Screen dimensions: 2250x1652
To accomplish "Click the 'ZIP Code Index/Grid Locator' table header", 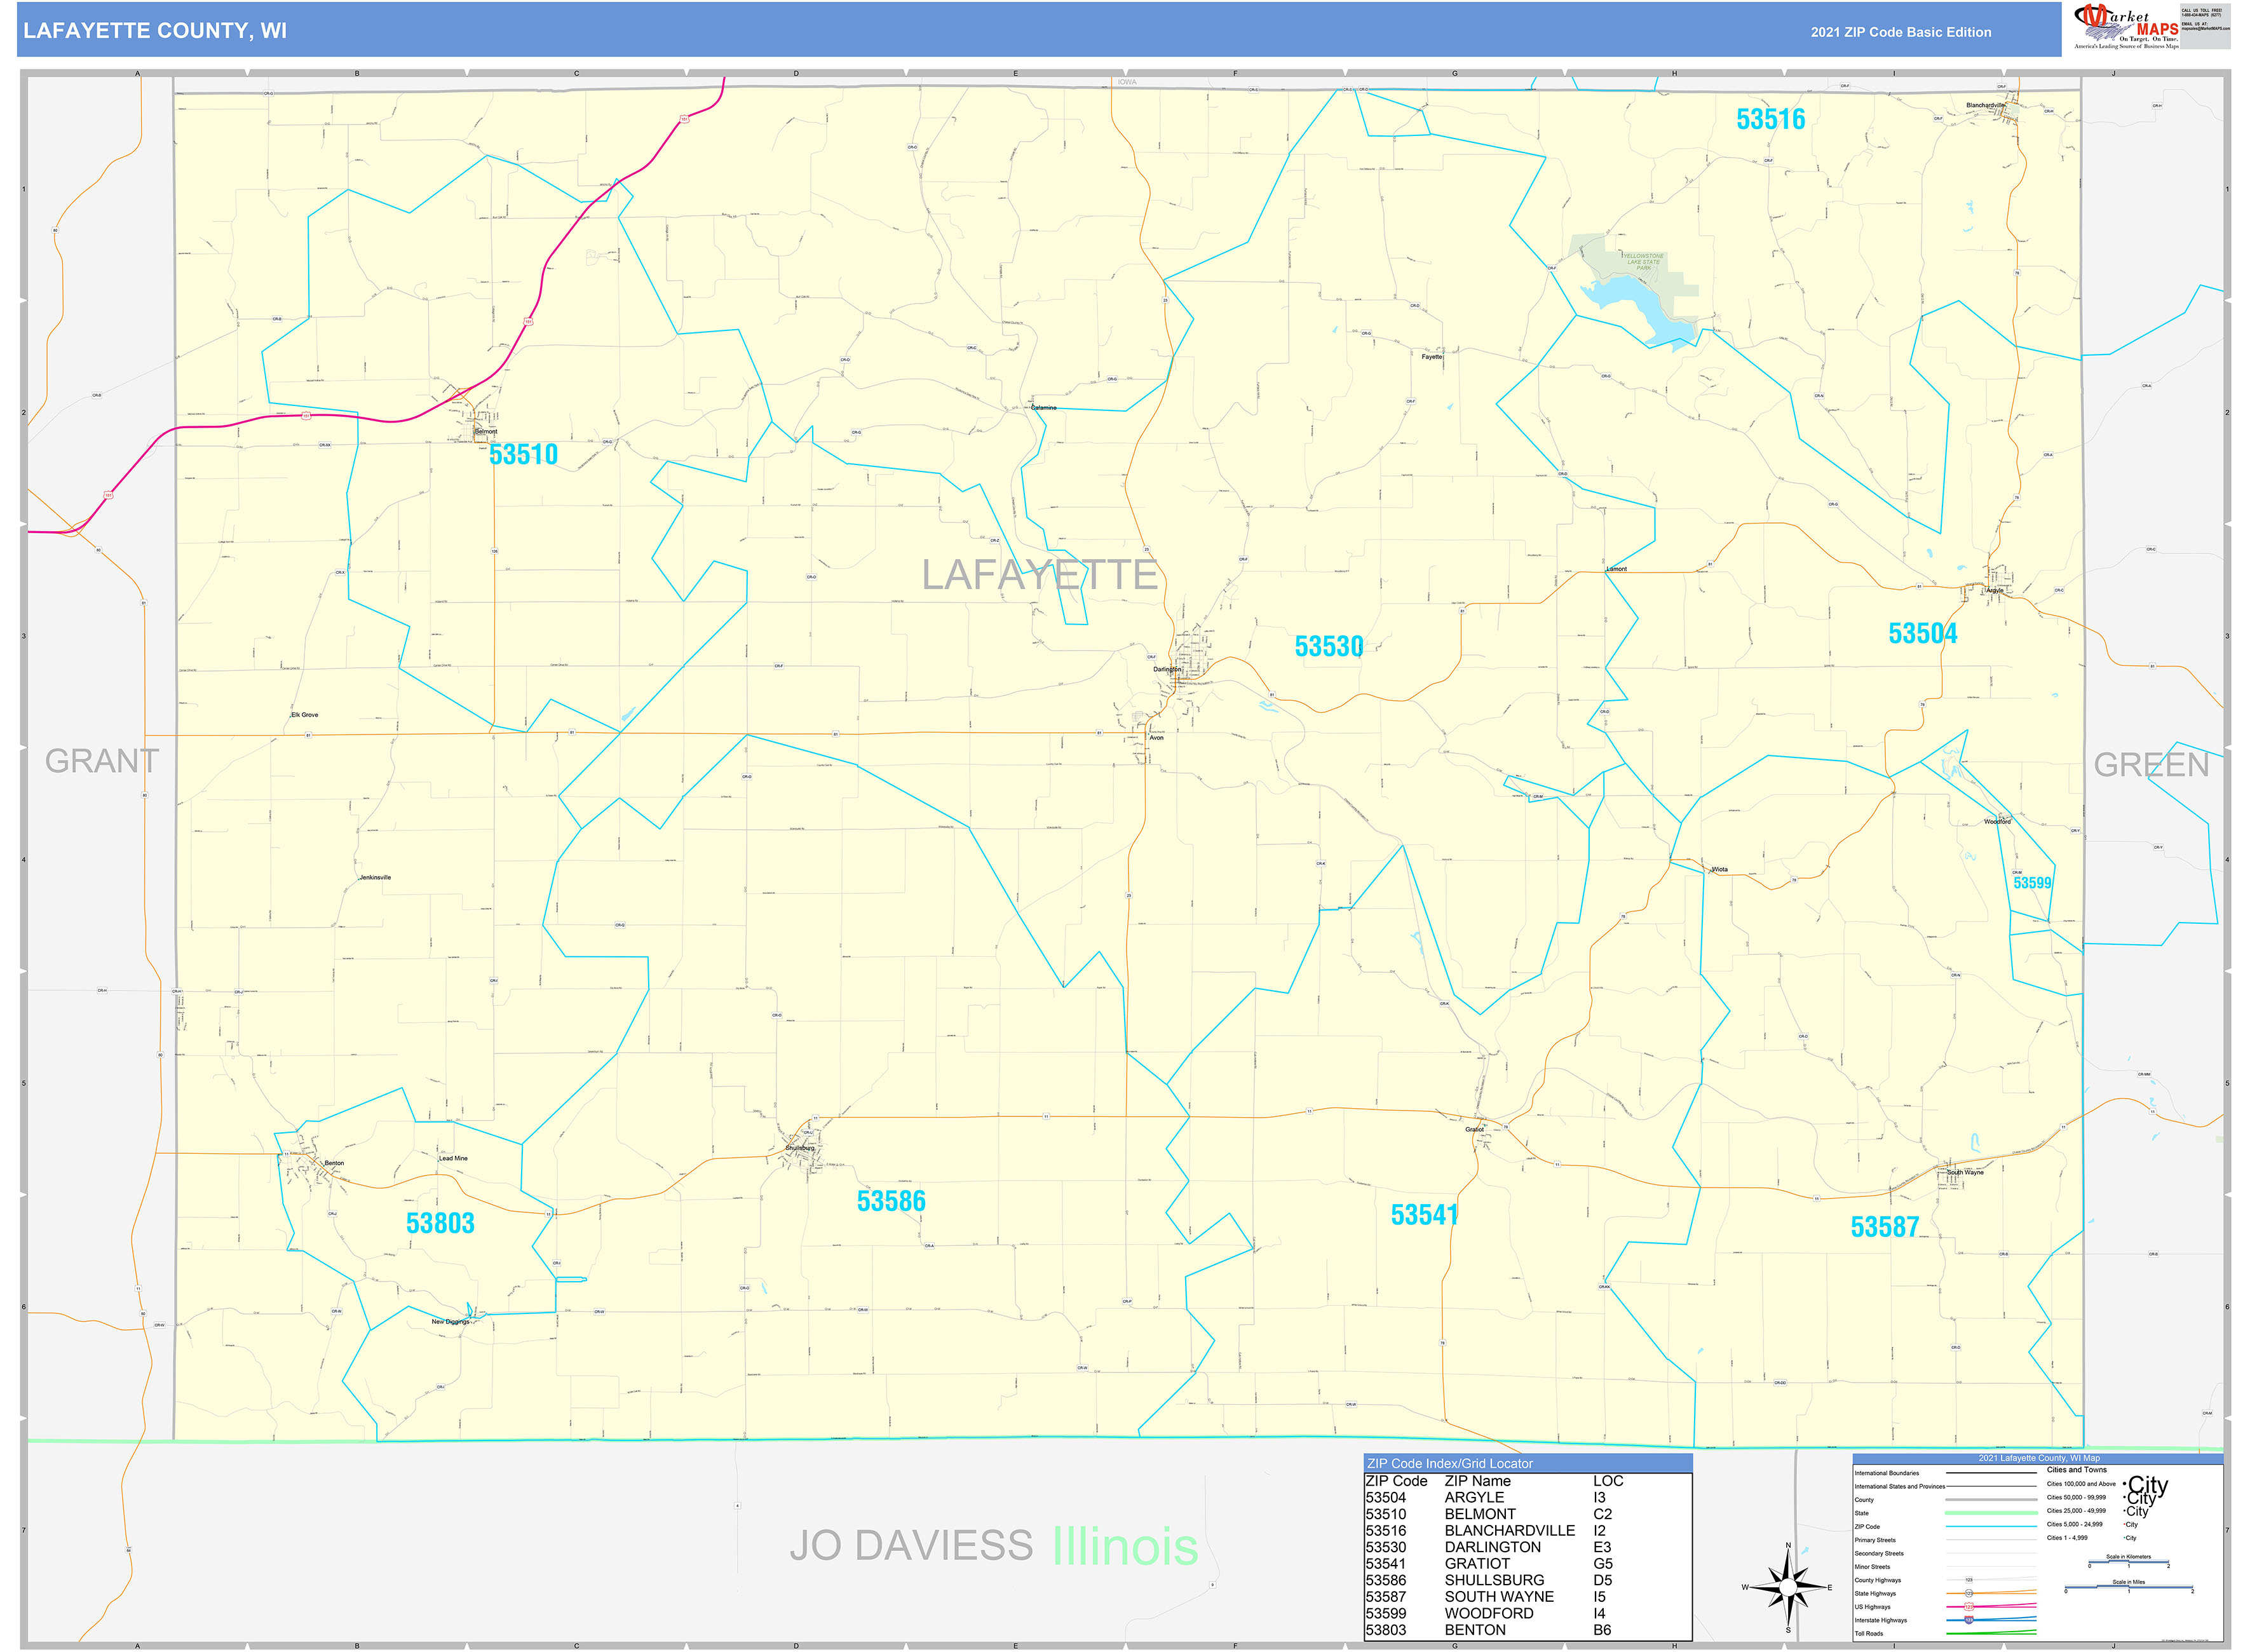I will (1527, 1463).
